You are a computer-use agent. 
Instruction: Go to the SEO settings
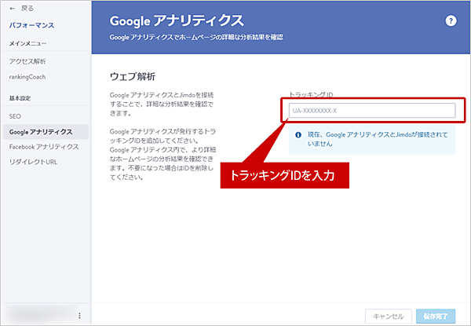[16, 116]
